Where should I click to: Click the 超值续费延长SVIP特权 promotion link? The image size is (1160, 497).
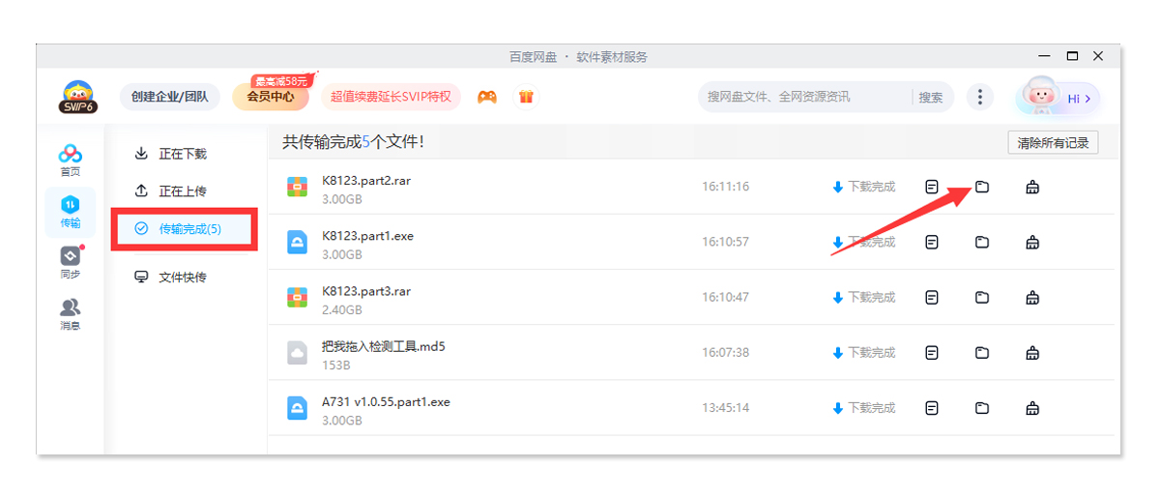tap(391, 97)
